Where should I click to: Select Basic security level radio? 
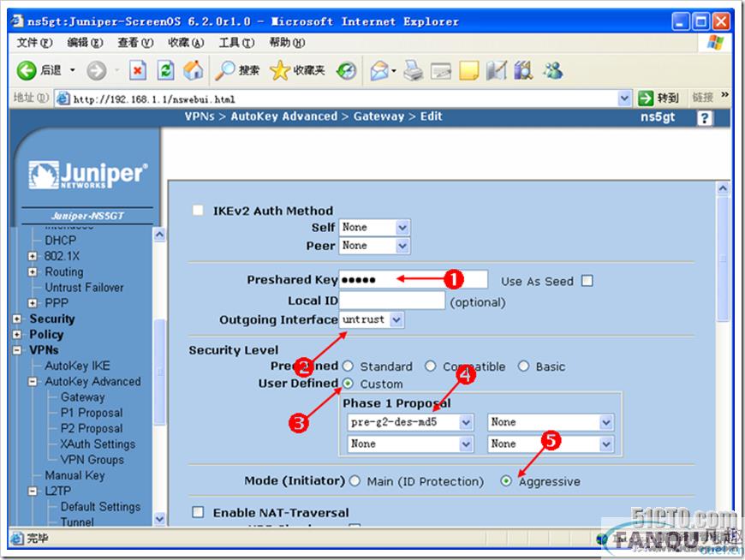tap(523, 366)
